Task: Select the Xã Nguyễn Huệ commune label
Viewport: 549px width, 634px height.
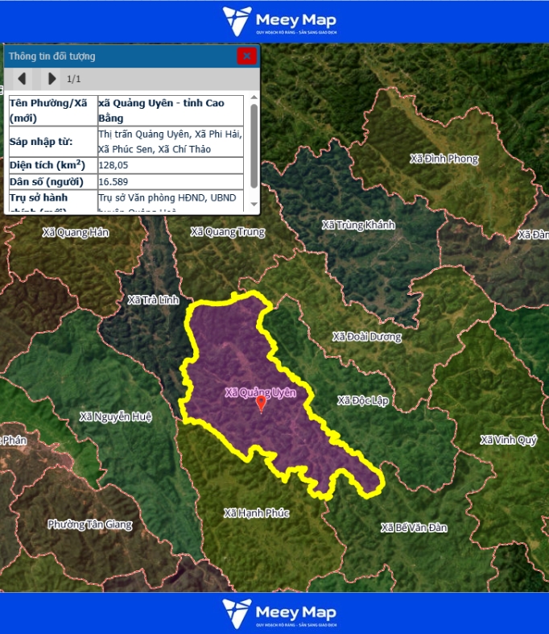Action: (116, 416)
